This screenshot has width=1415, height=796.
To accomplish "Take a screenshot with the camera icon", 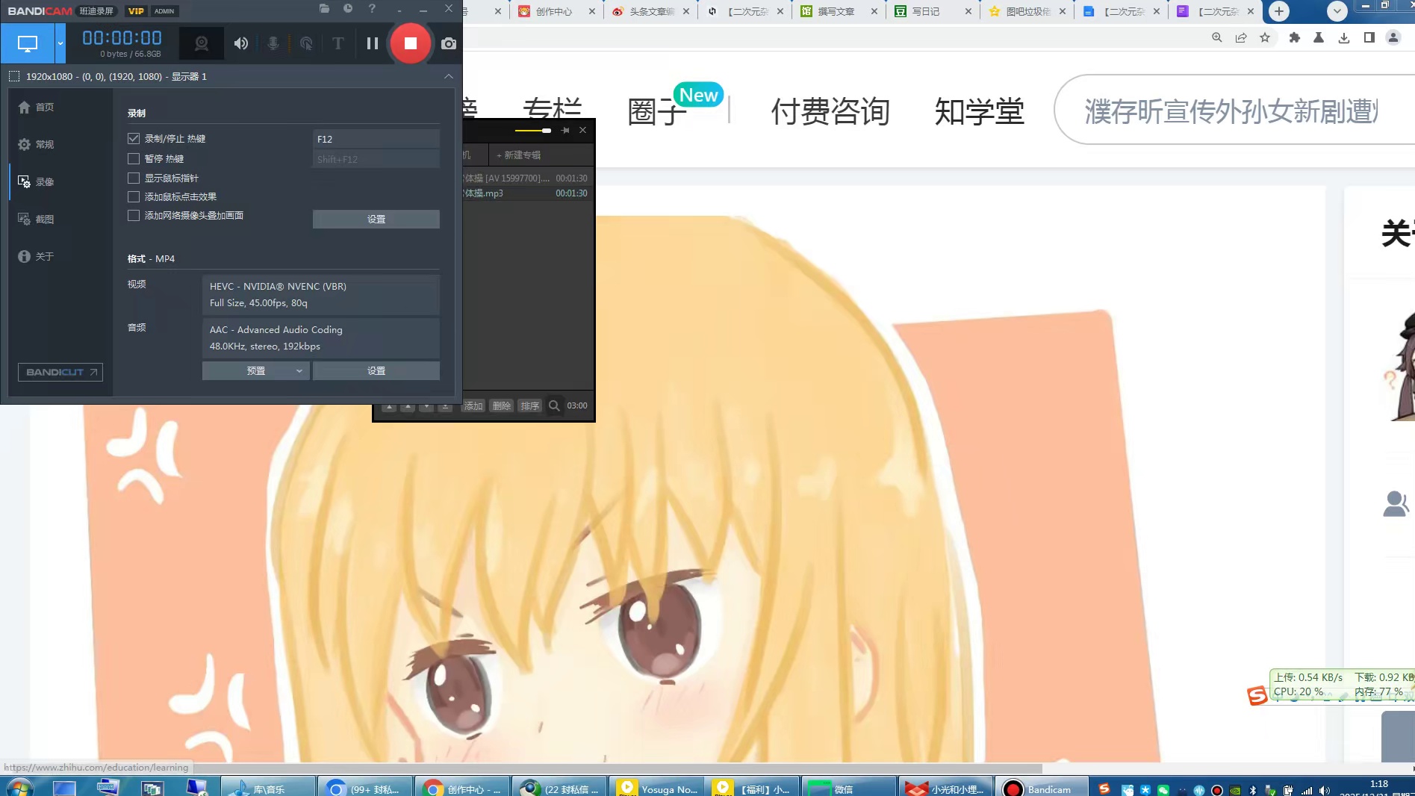I will point(448,43).
